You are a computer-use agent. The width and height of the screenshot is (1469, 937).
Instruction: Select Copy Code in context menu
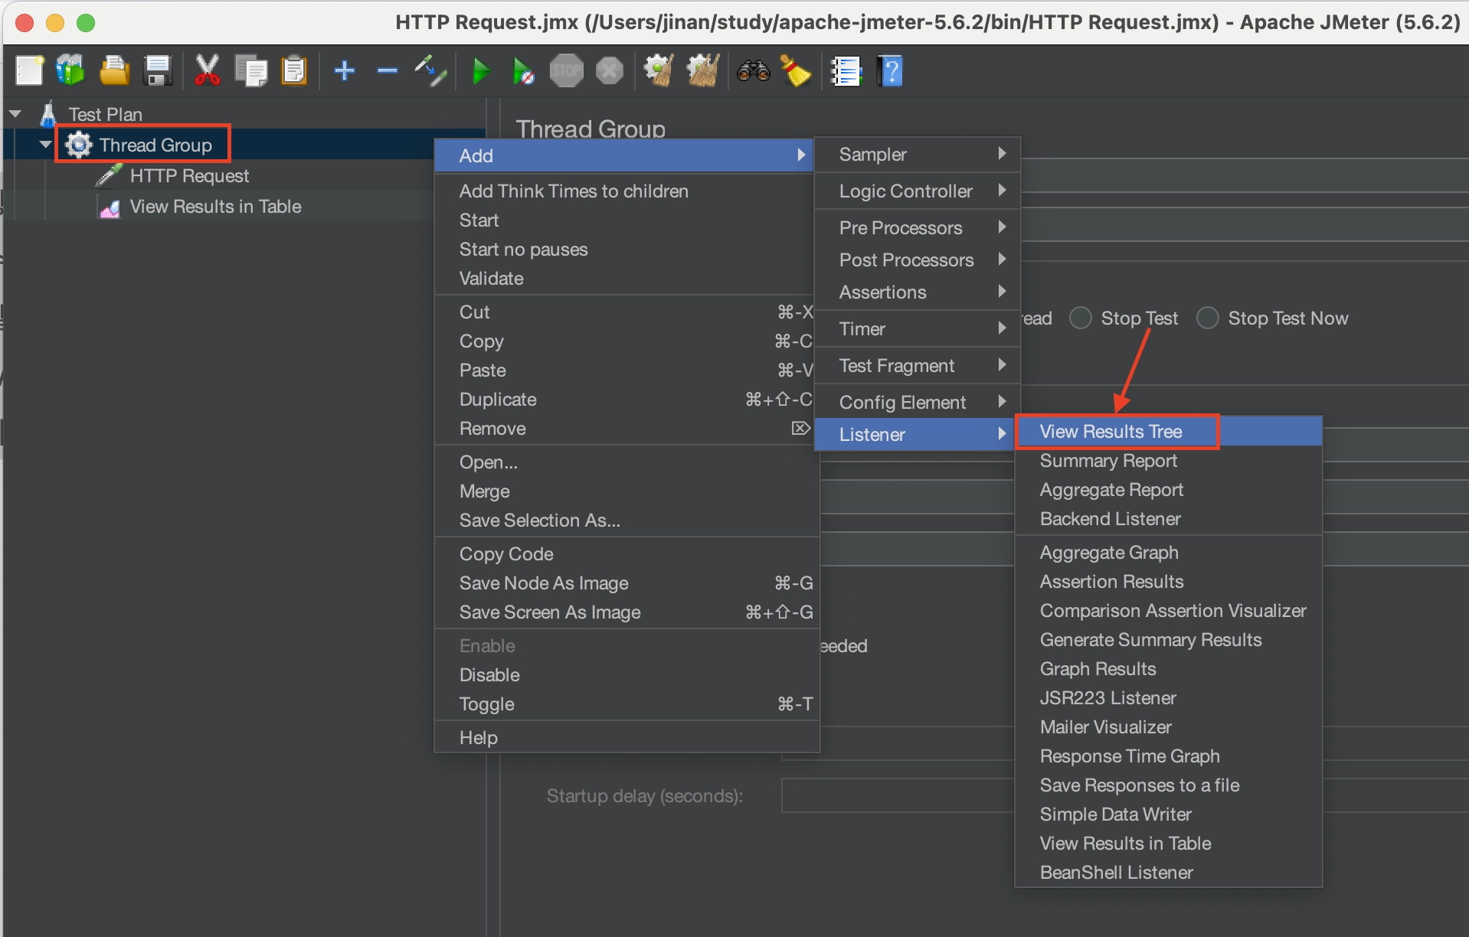point(627,553)
